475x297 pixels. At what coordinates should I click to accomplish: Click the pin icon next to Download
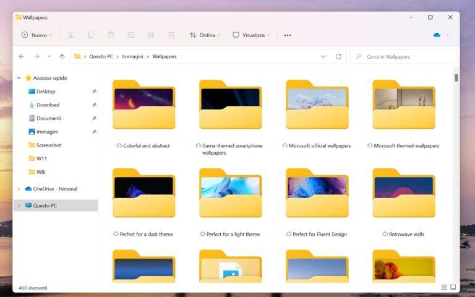point(94,105)
